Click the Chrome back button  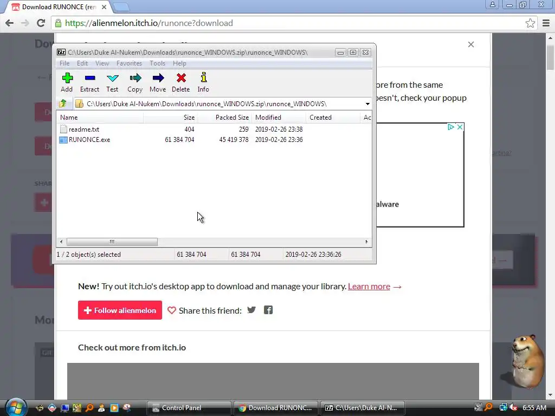point(10,23)
